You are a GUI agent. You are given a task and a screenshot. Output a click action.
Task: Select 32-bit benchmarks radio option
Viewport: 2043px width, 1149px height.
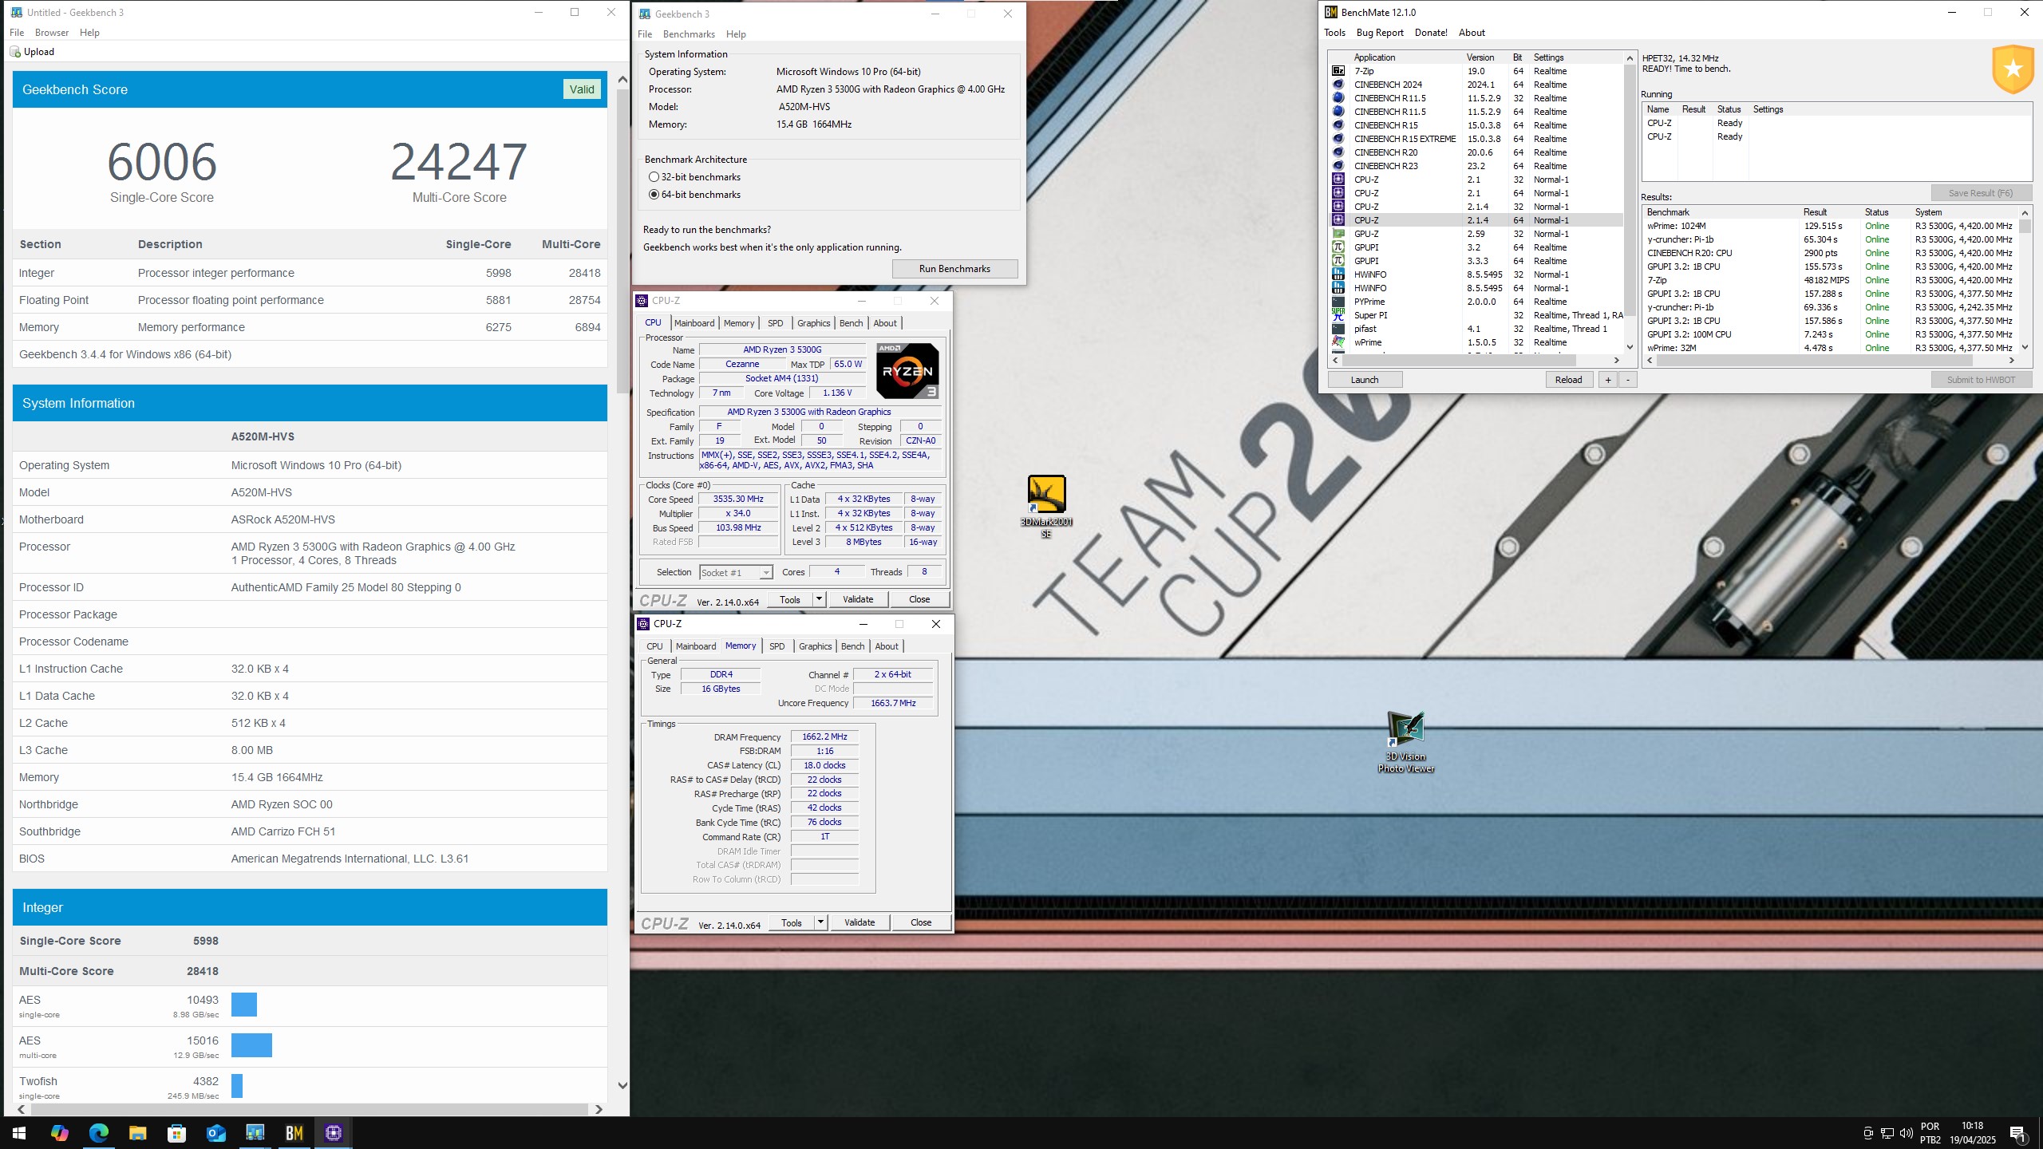click(654, 177)
